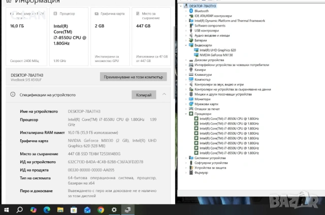Viewport: 325px width, 215px height.
Task: Collapse the Процесори node
Action: click(x=186, y=114)
